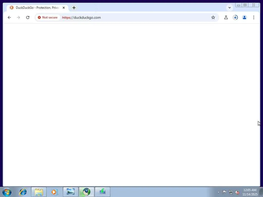Launch Internet Explorer from taskbar
263x197 pixels.
pos(23,192)
